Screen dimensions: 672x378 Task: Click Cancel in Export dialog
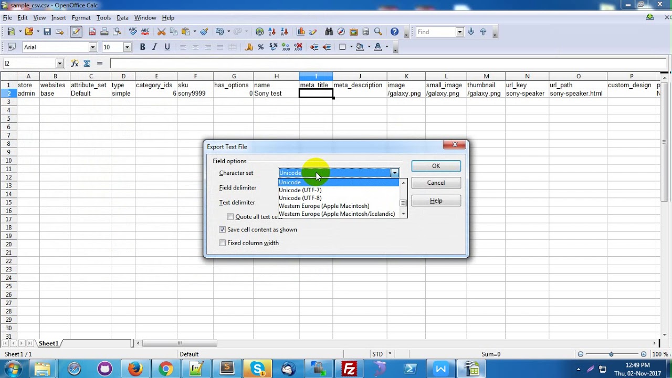click(436, 183)
